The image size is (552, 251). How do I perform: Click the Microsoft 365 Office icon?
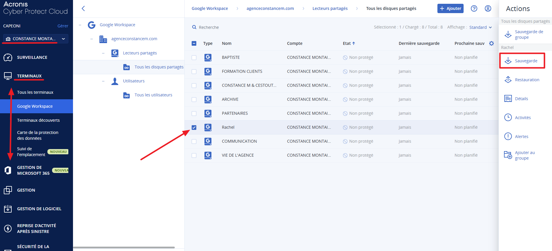pyautogui.click(x=8, y=170)
